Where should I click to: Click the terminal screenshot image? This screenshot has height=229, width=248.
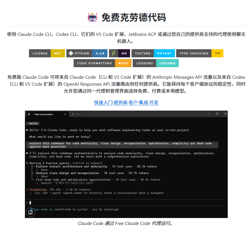(x=126, y=164)
